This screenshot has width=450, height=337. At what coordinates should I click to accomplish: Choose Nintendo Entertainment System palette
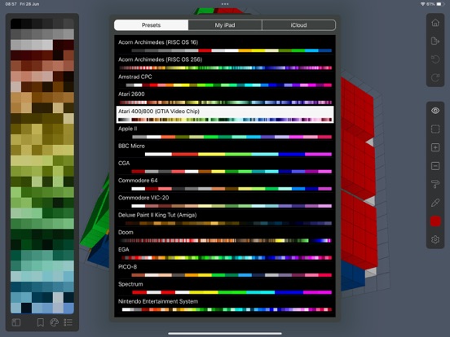point(225,305)
